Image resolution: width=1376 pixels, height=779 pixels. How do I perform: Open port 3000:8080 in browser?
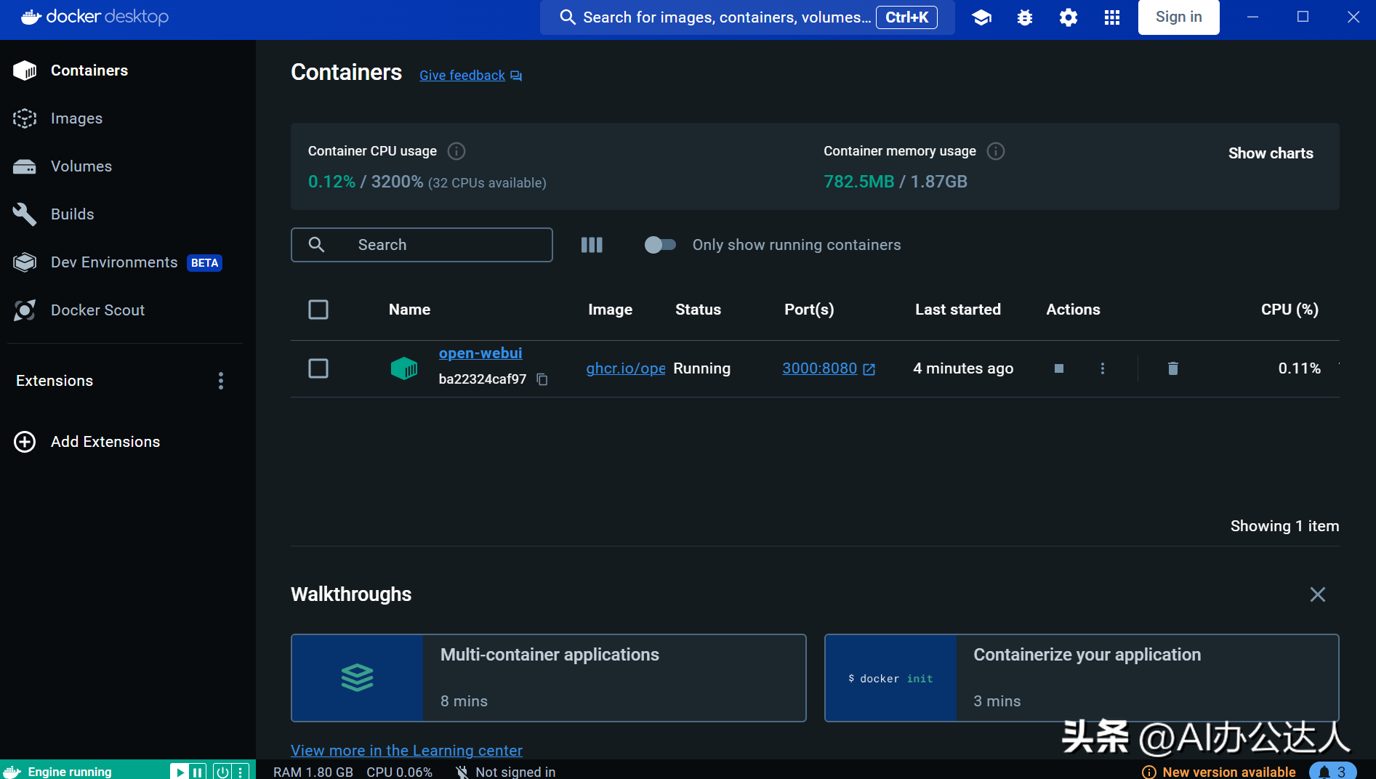pyautogui.click(x=829, y=368)
